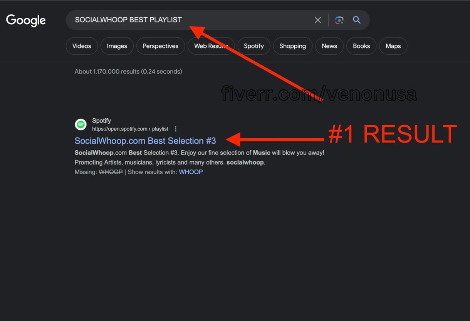Switch to Shopping results
470x321 pixels.
[x=292, y=46]
